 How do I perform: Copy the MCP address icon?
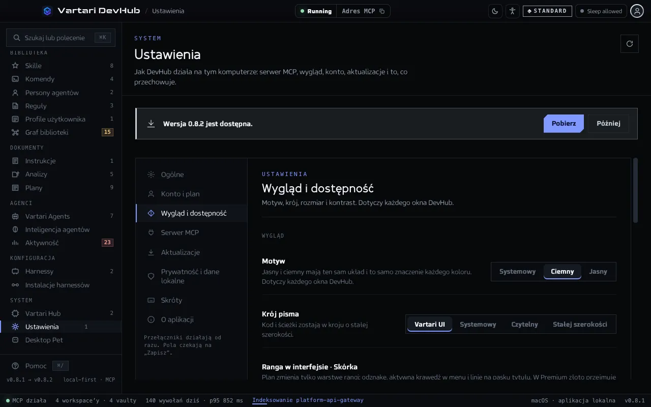[x=382, y=11]
